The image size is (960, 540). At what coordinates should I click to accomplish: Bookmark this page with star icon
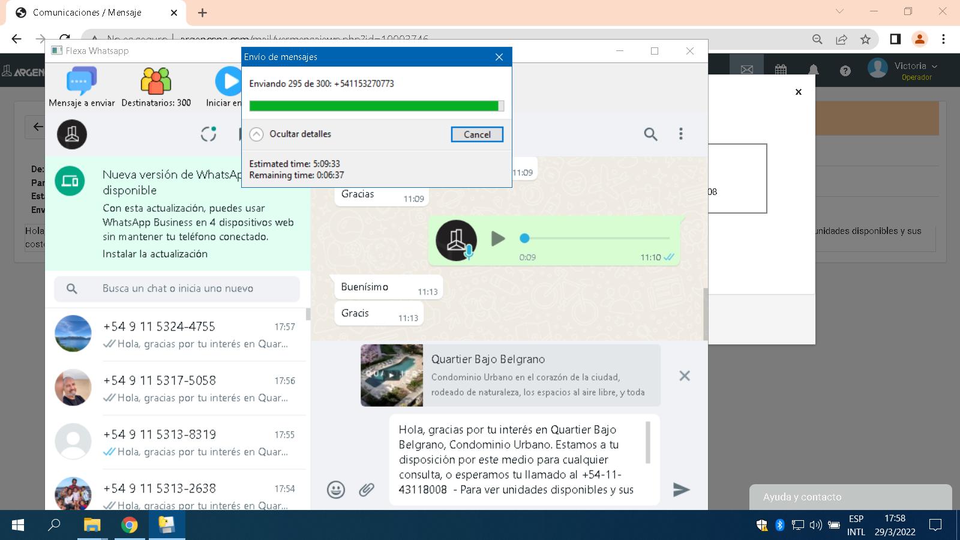coord(865,39)
